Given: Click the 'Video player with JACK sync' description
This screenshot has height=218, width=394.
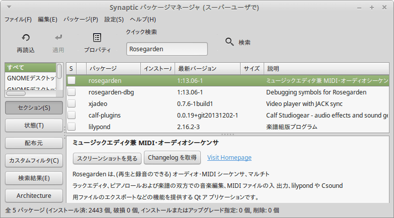Looking at the screenshot, I should pyautogui.click(x=304, y=104).
